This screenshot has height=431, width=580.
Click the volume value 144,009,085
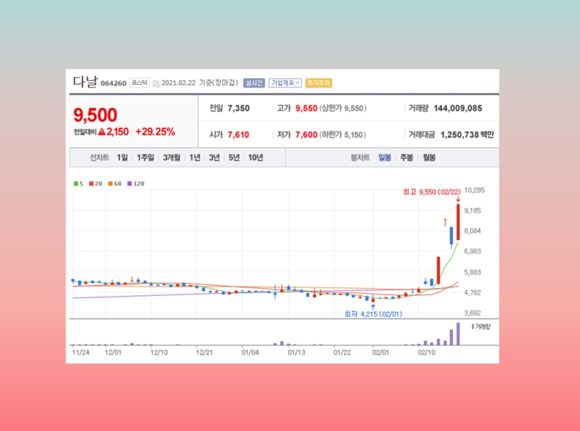(458, 109)
